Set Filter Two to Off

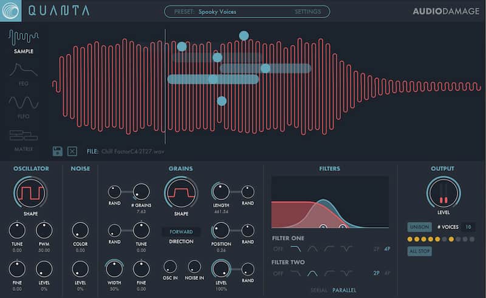[x=278, y=273]
